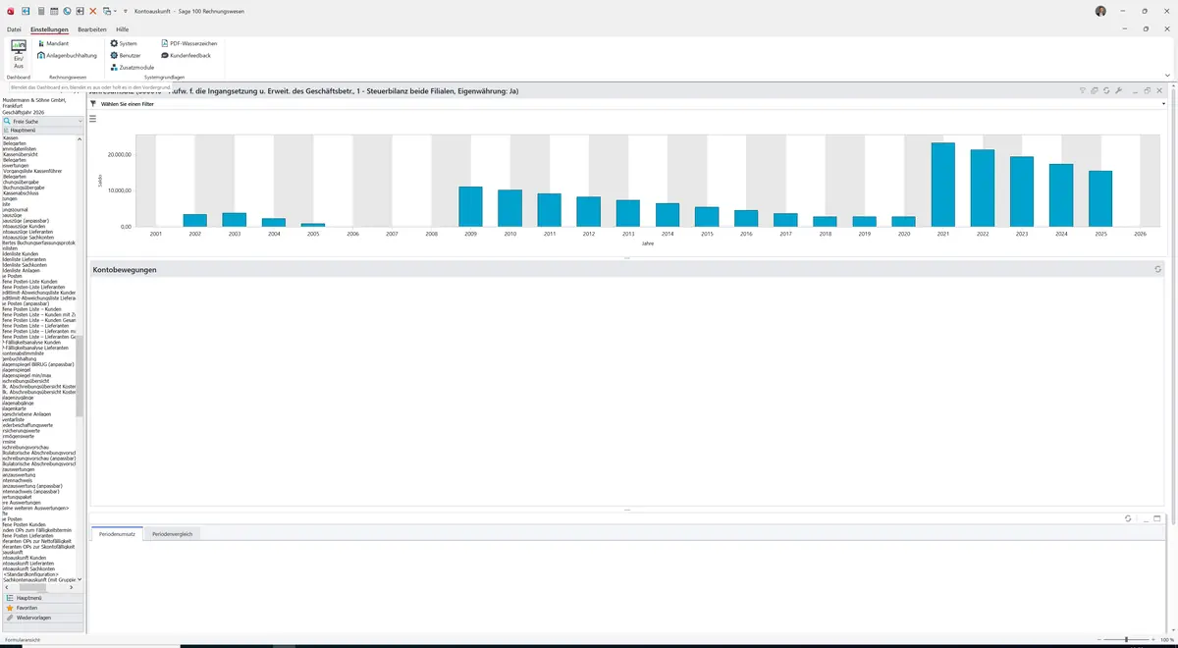This screenshot has width=1178, height=648.
Task: Open the 'Wählen Sie einen Filter' dropdown arrow
Action: coord(1163,103)
